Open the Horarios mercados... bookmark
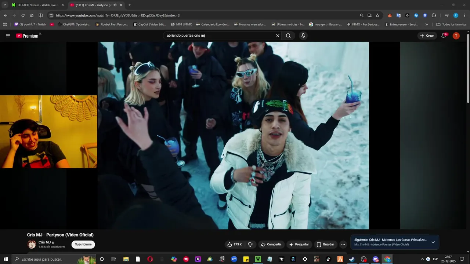The image size is (470, 264). (250, 25)
